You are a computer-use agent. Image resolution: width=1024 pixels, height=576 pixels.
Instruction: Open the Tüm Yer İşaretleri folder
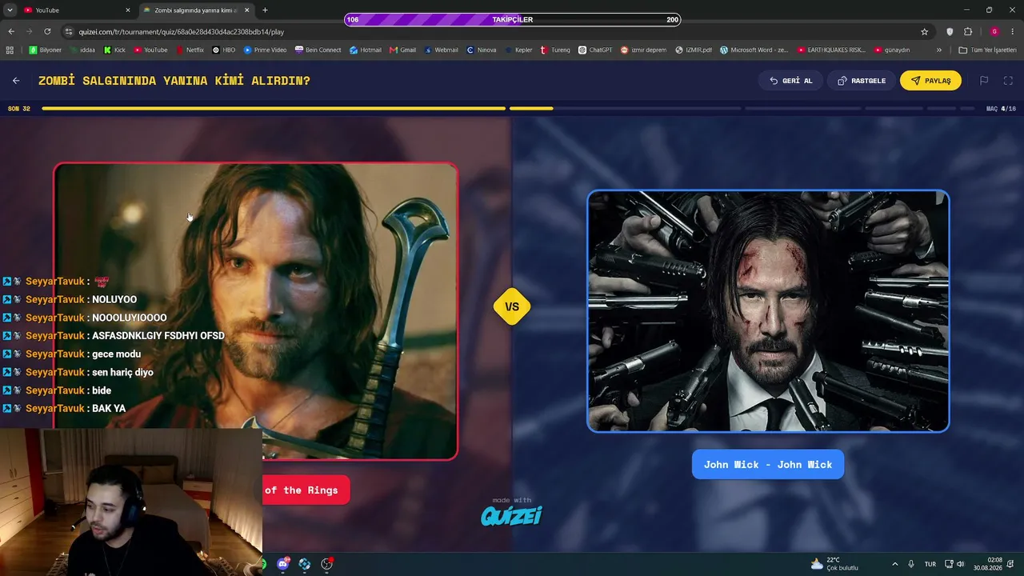pos(987,50)
